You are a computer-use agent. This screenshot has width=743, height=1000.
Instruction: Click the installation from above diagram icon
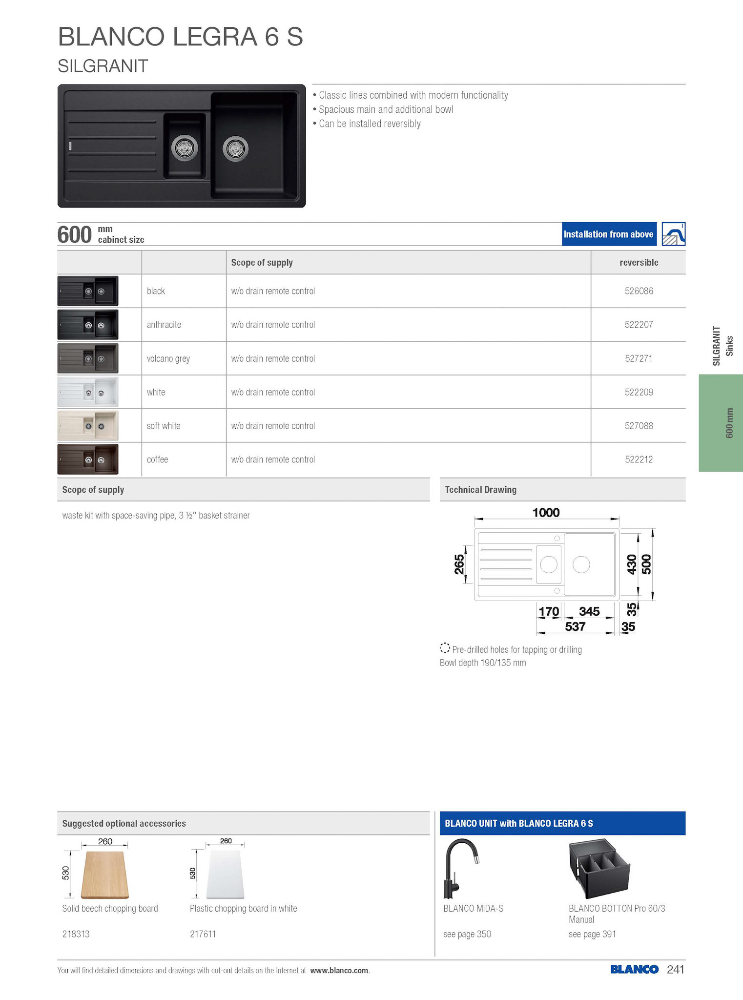pos(674,234)
